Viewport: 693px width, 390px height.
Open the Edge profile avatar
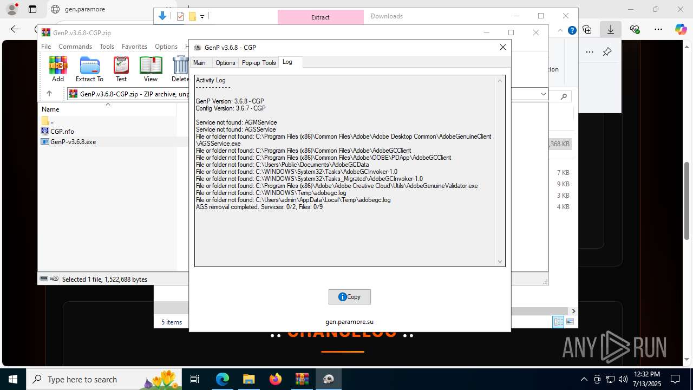(11, 9)
